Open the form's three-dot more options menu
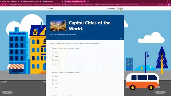Image resolution: width=171 pixels, height=96 pixels. (x=121, y=38)
